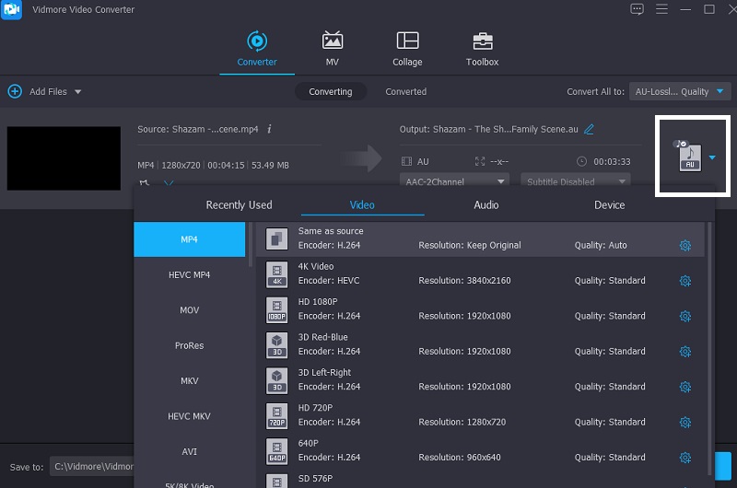Switch to the Collage section
Image resolution: width=737 pixels, height=488 pixels.
pyautogui.click(x=407, y=49)
